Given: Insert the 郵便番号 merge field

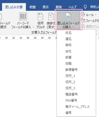Looking at the screenshot, I should point(76,70).
